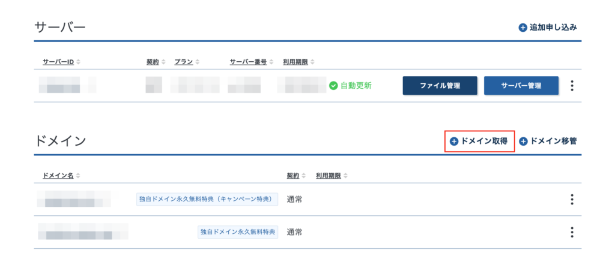Click the green 自動更新 checkmark icon

tap(333, 85)
